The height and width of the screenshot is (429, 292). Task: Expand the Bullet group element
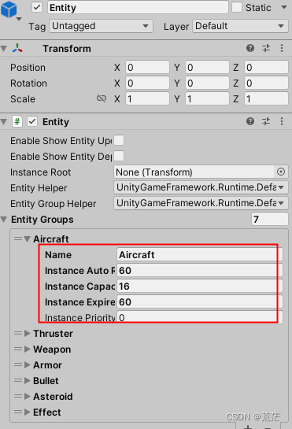27,381
